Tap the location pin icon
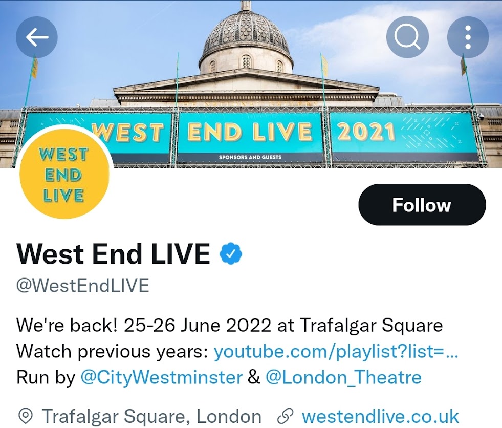This screenshot has width=502, height=428. click(25, 416)
